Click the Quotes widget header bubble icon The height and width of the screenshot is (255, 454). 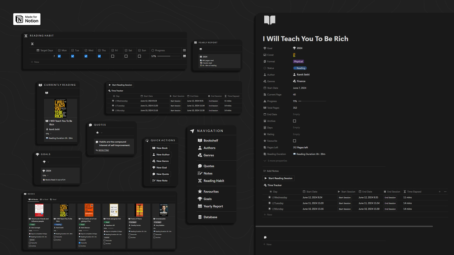[90, 125]
